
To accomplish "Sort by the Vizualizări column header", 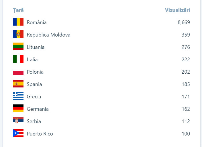I will point(177,10).
